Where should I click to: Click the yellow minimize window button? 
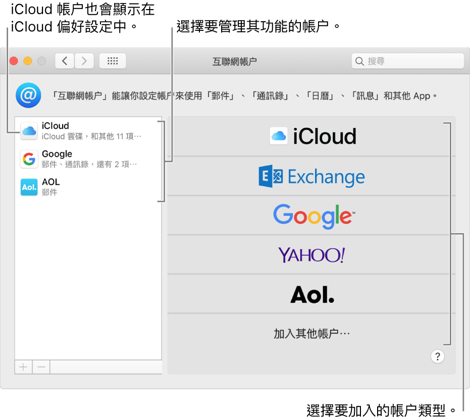point(28,61)
